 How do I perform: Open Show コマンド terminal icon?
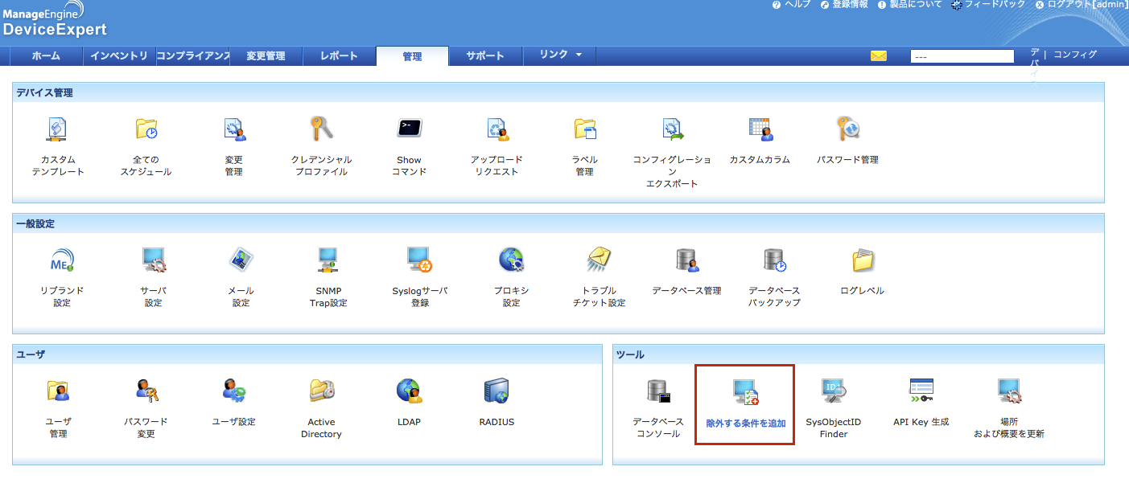coord(409,129)
